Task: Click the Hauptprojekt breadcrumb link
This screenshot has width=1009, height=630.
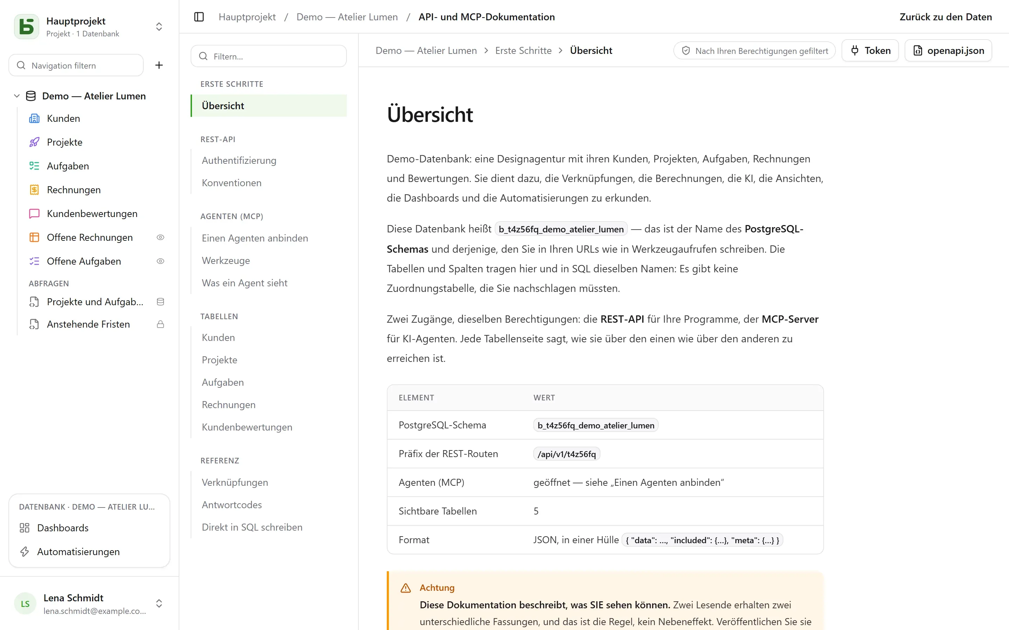Action: [x=247, y=17]
